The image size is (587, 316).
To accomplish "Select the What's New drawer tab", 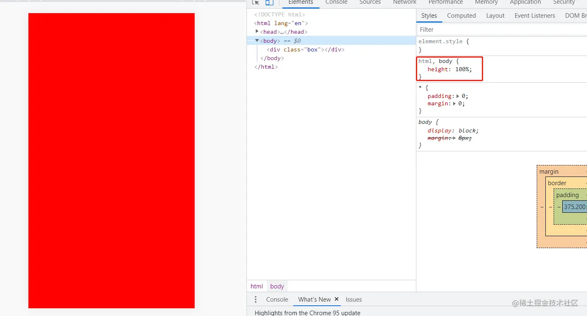I will (x=315, y=300).
